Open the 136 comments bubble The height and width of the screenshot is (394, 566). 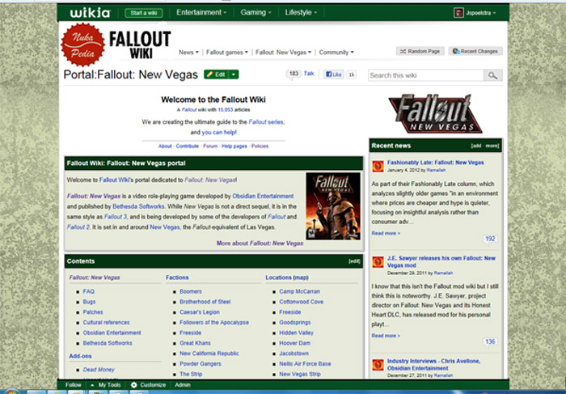[x=490, y=341]
